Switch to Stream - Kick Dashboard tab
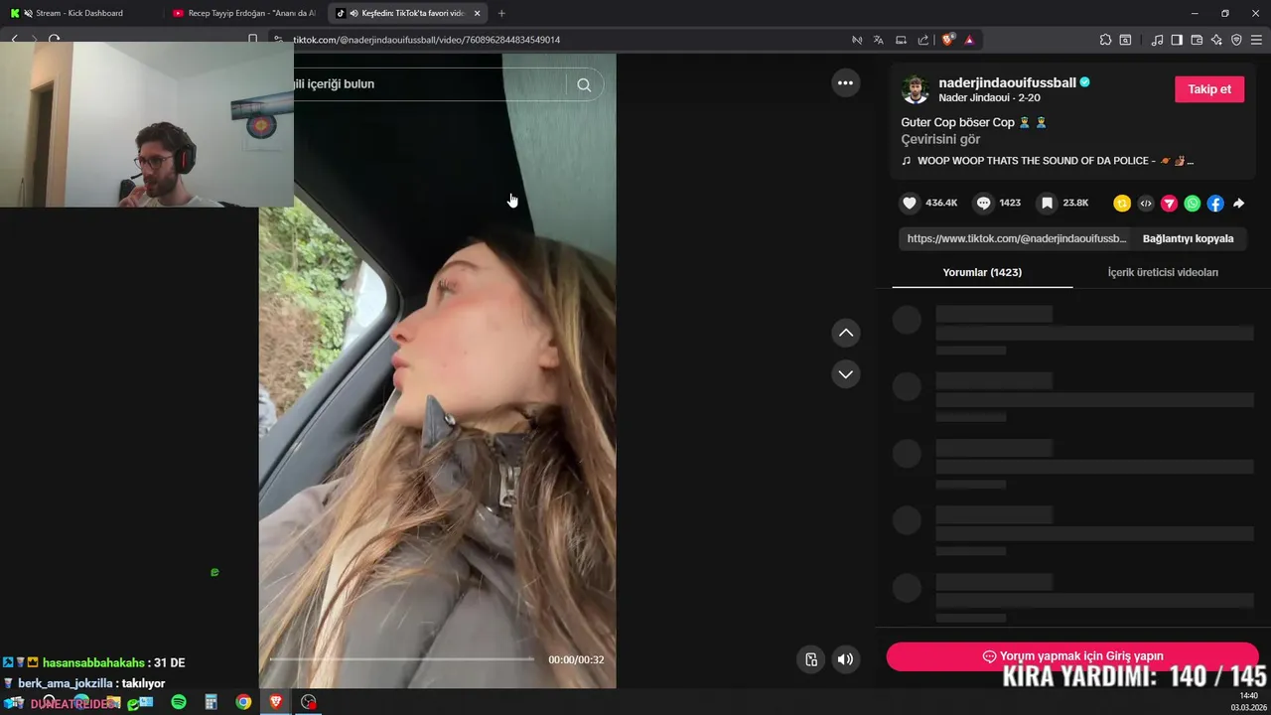1271x715 pixels. coord(79,13)
